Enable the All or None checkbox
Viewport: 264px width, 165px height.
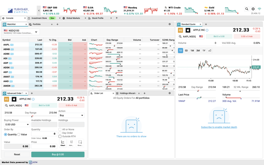pyautogui.click(x=60, y=130)
